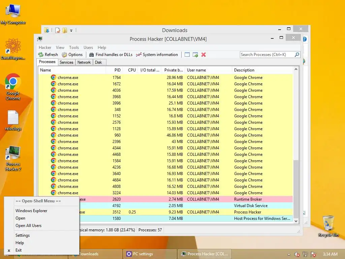Click the scroll down arrow of process list
The image size is (345, 259).
point(296,221)
